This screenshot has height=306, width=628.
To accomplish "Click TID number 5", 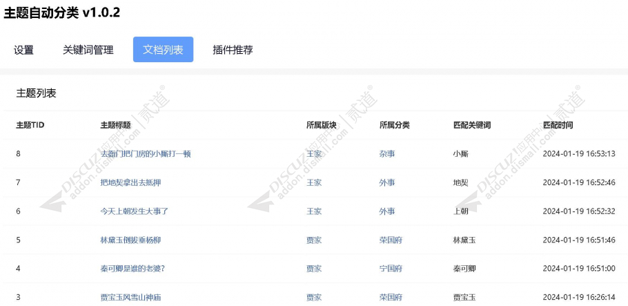I will click(19, 240).
